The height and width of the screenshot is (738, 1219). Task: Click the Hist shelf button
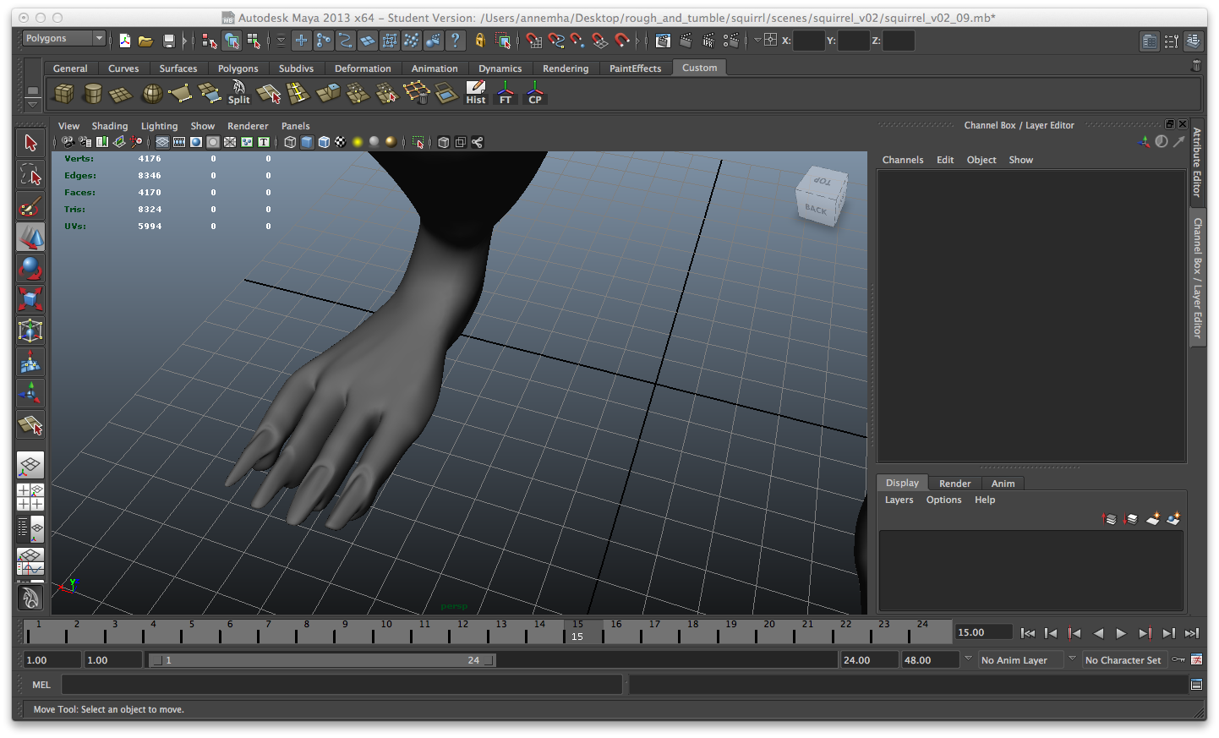point(476,93)
